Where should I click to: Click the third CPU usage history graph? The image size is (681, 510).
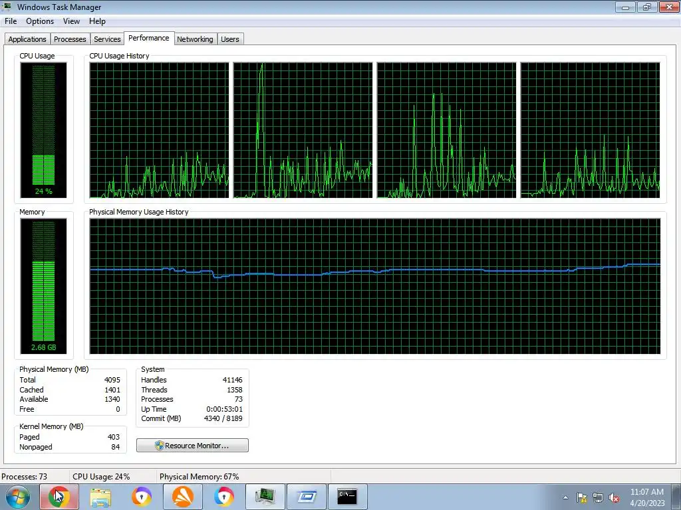coord(446,130)
